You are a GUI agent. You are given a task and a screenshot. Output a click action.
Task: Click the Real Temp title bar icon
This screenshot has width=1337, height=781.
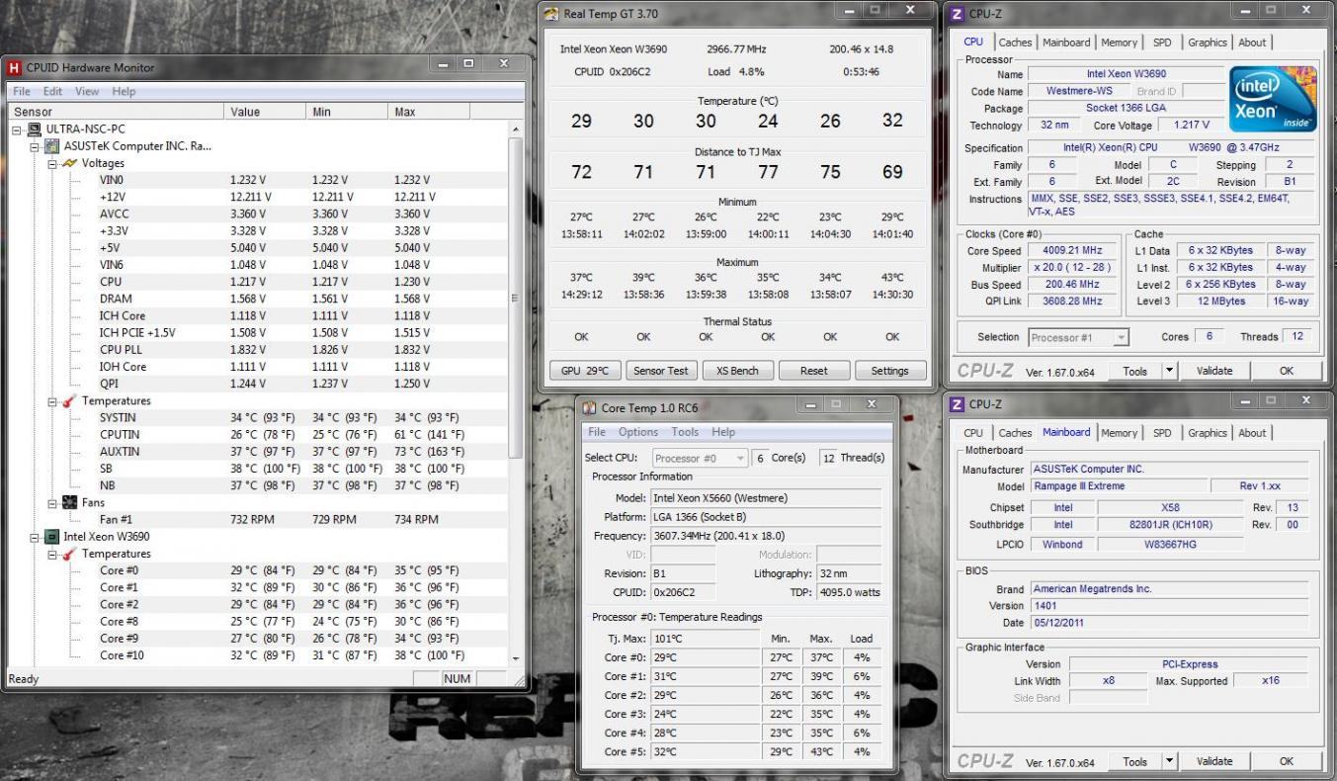click(x=551, y=14)
